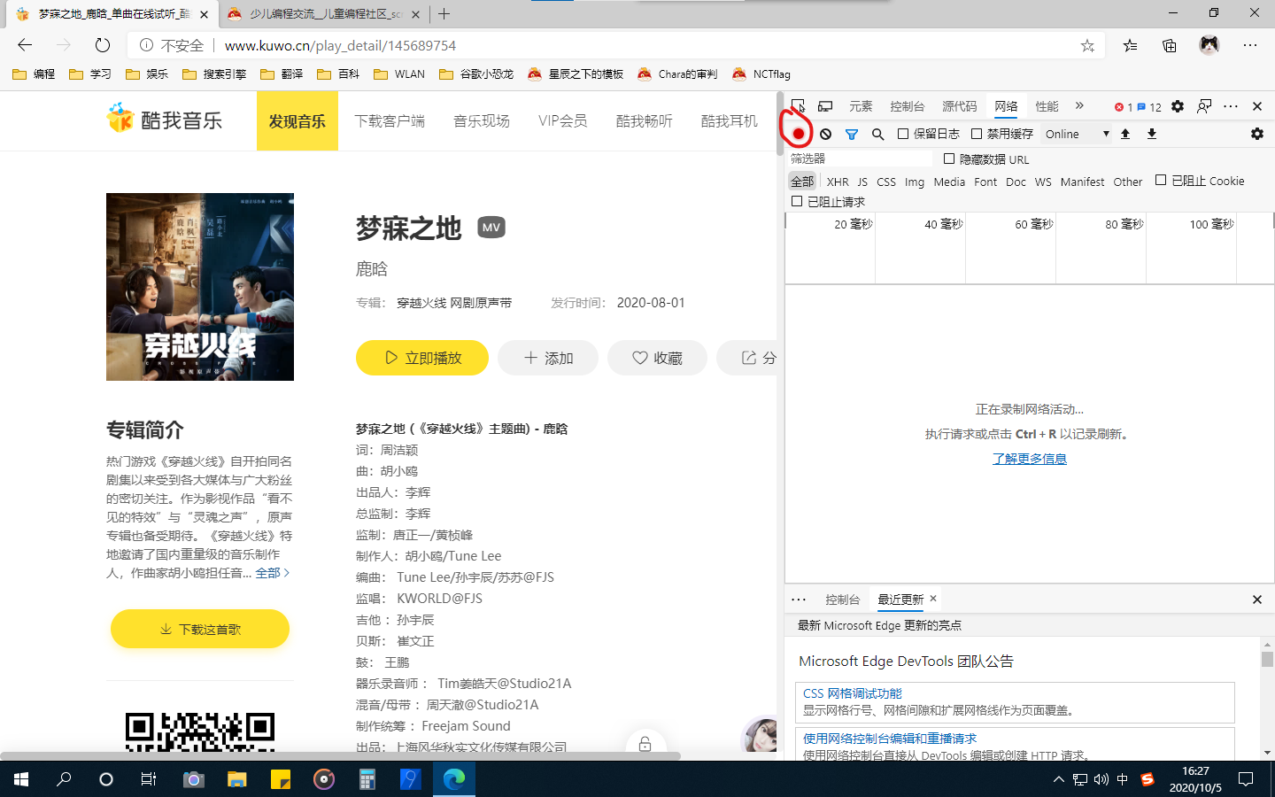Click the 筛选器 filter input field

pyautogui.click(x=860, y=159)
